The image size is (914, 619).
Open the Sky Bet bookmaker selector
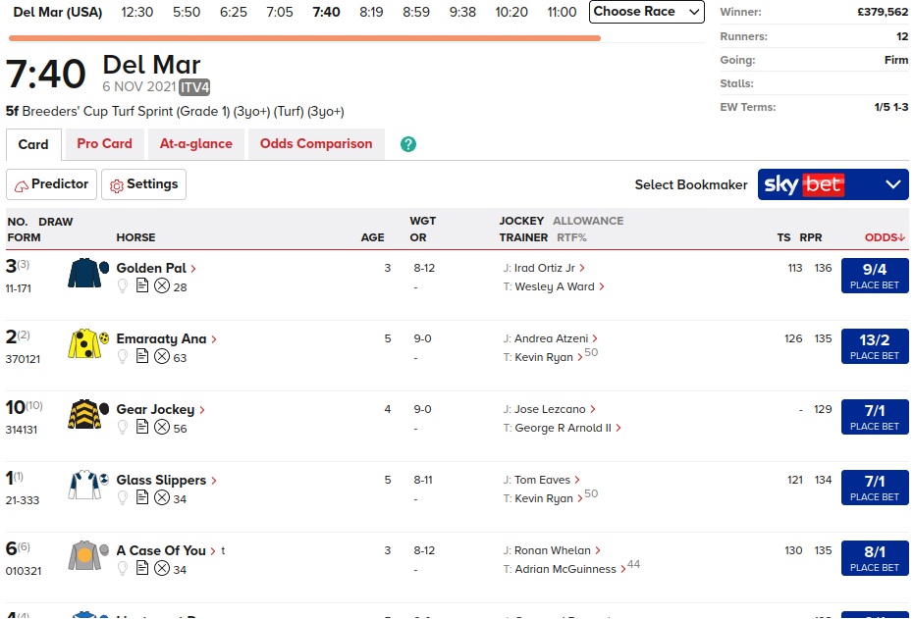[833, 184]
